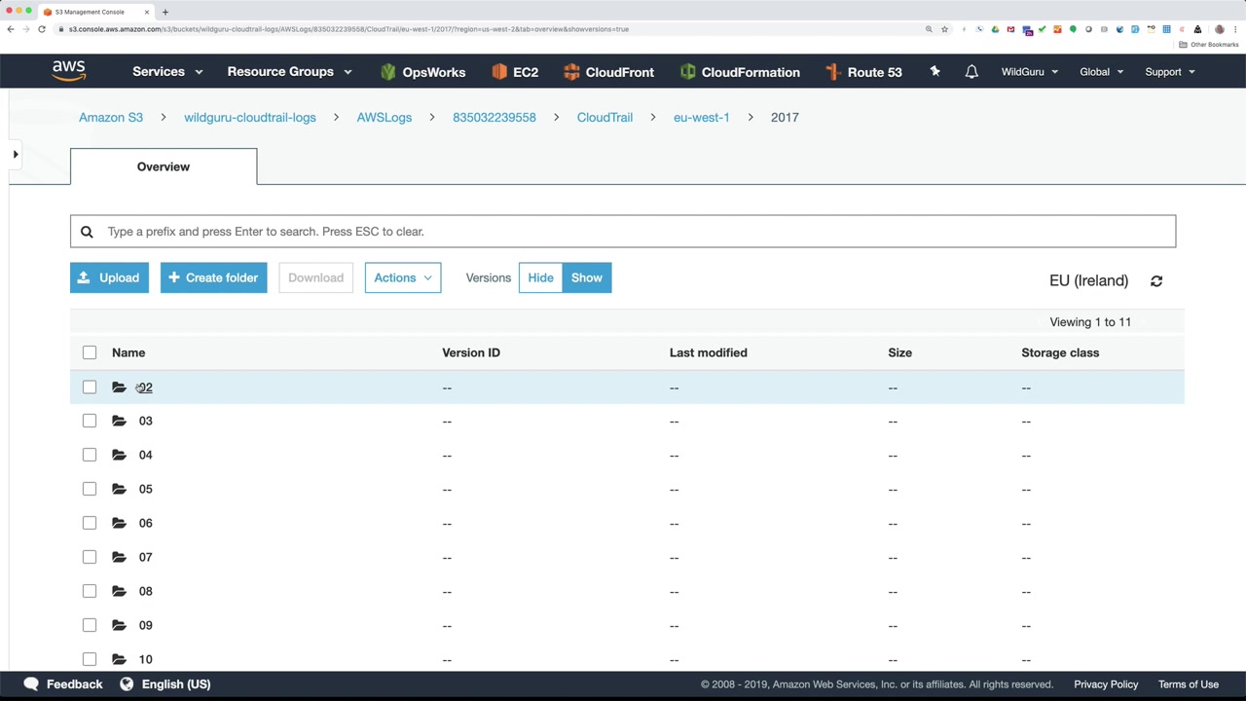Image resolution: width=1246 pixels, height=701 pixels.
Task: Select the Overview tab
Action: 164,166
